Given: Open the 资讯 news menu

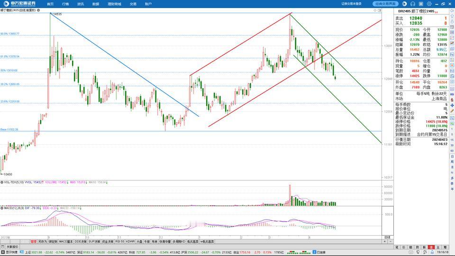Looking at the screenshot, I should point(81,4).
